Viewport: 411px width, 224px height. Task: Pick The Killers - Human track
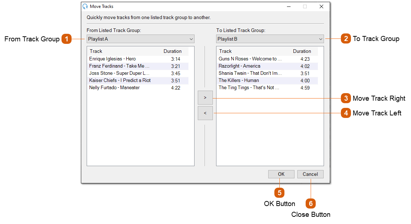point(239,81)
